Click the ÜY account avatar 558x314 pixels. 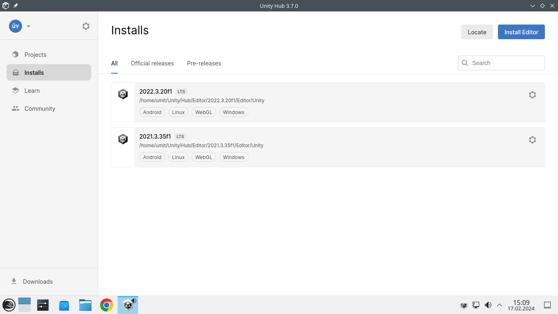(x=16, y=26)
